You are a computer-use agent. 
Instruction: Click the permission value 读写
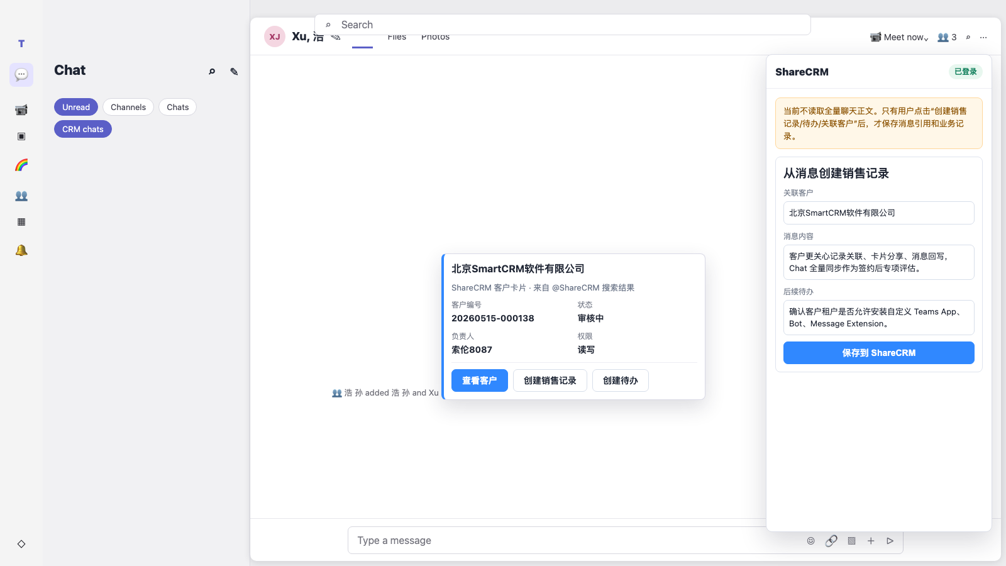(586, 350)
